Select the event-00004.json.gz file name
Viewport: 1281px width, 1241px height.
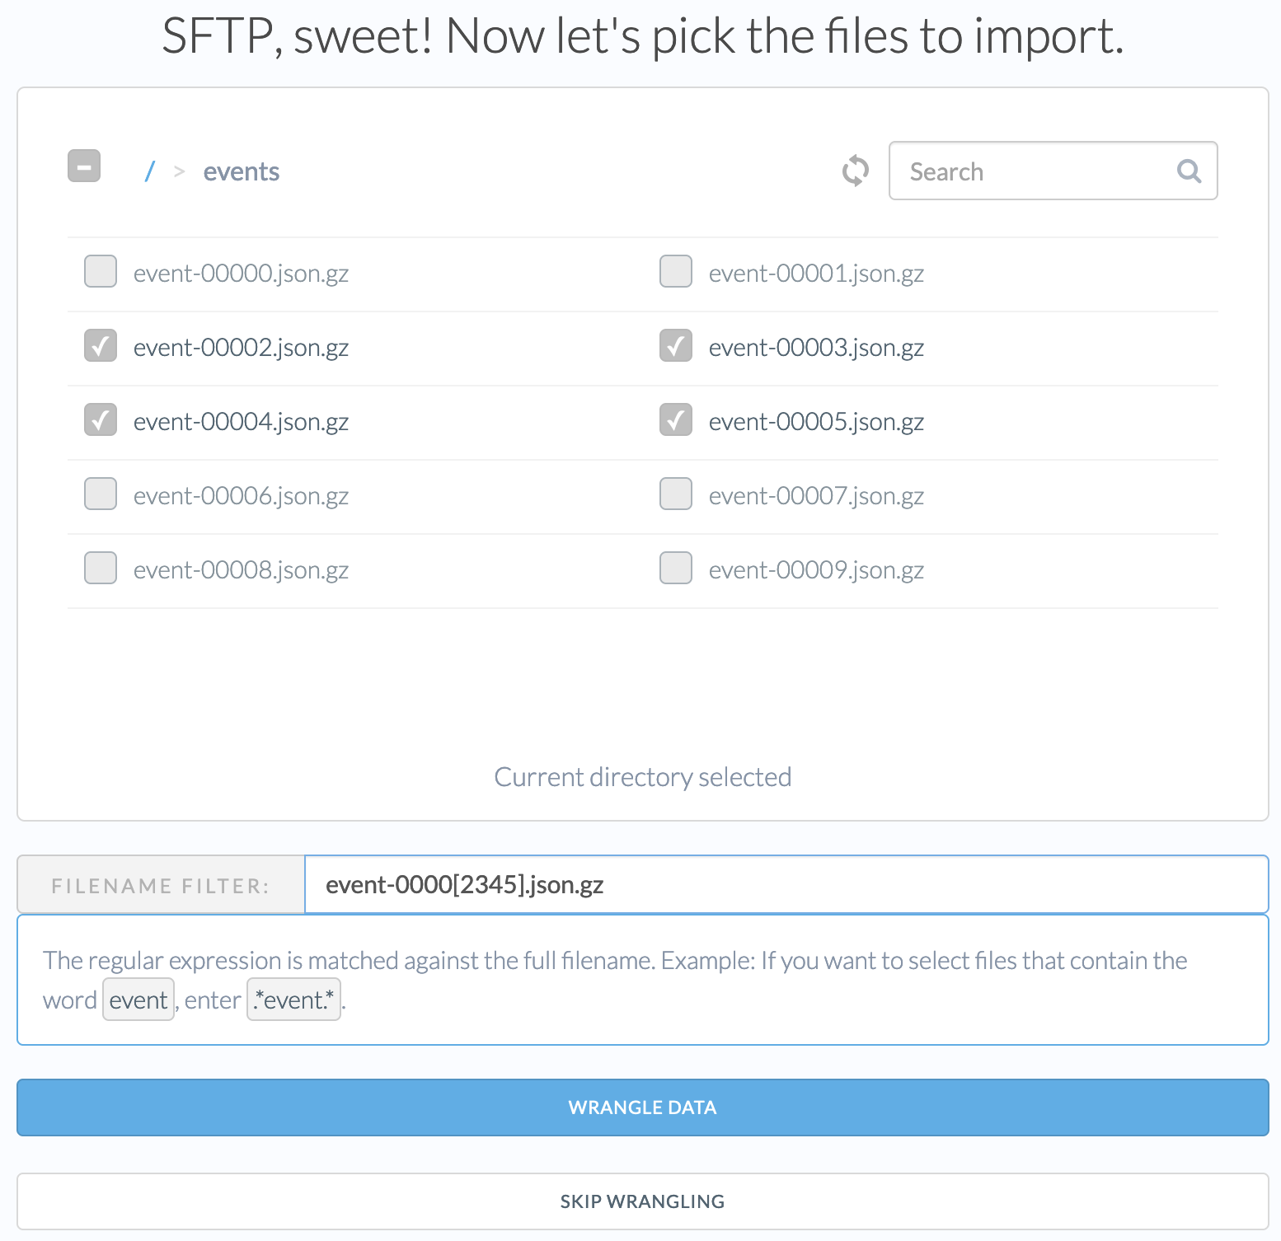[241, 422]
